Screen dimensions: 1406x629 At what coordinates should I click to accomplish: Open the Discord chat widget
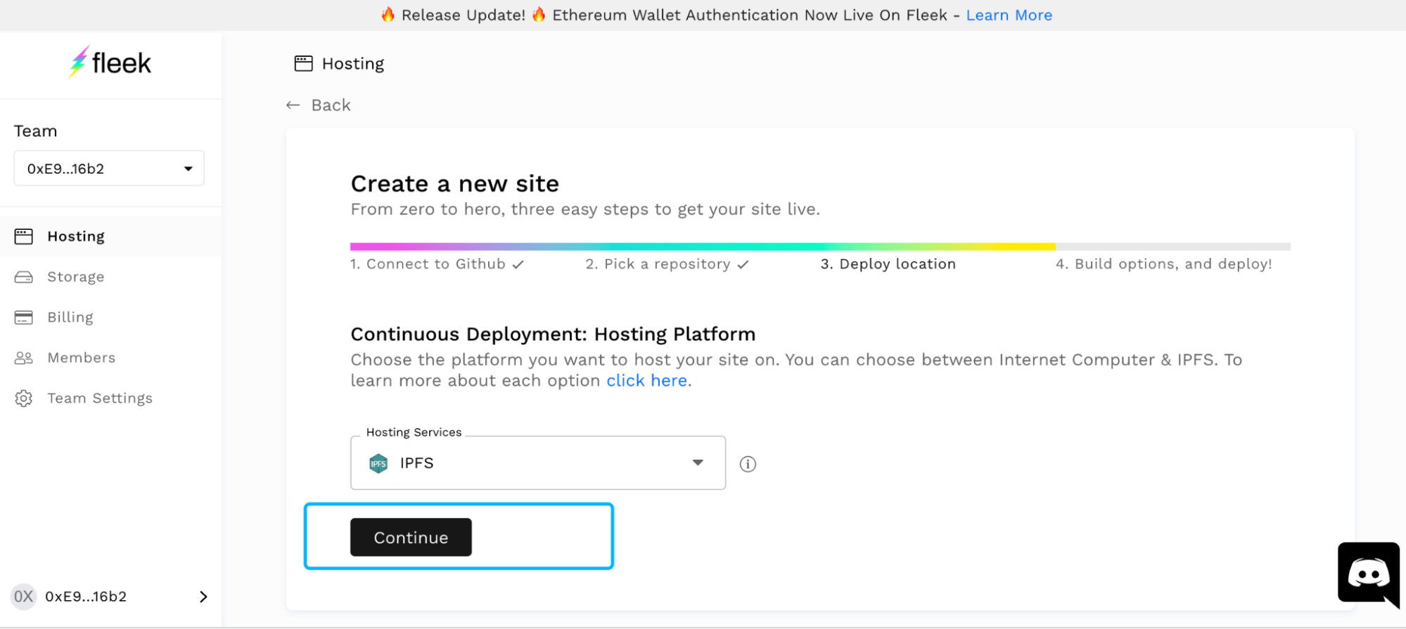pyautogui.click(x=1368, y=574)
